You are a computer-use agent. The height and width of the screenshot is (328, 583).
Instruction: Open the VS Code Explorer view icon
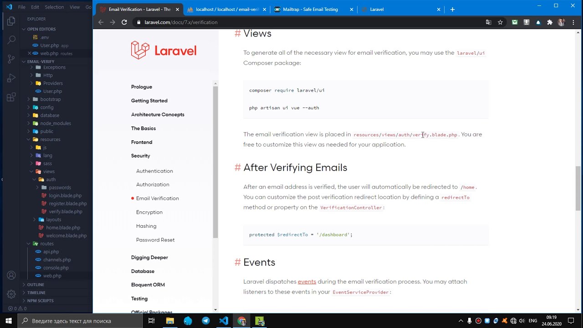11,21
